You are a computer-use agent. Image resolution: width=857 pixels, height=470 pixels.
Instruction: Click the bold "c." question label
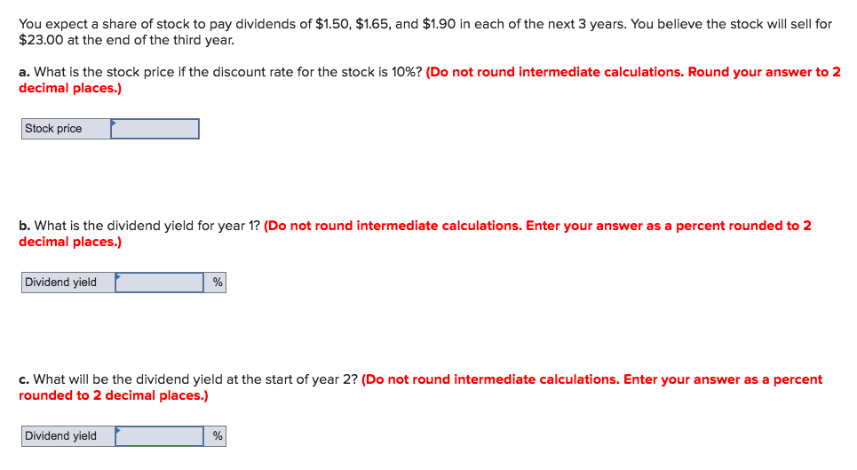[x=24, y=379]
